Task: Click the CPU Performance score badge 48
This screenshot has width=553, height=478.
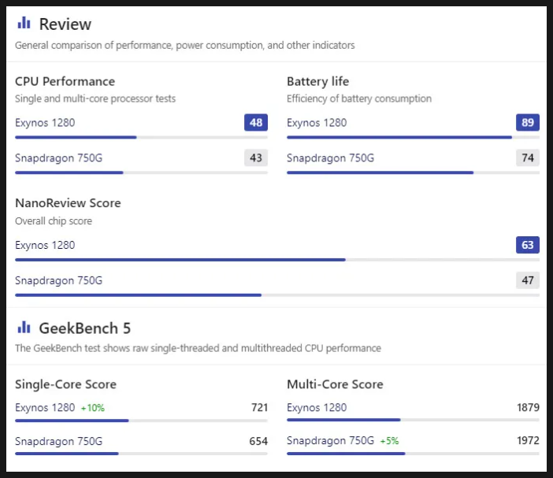Action: click(x=256, y=122)
